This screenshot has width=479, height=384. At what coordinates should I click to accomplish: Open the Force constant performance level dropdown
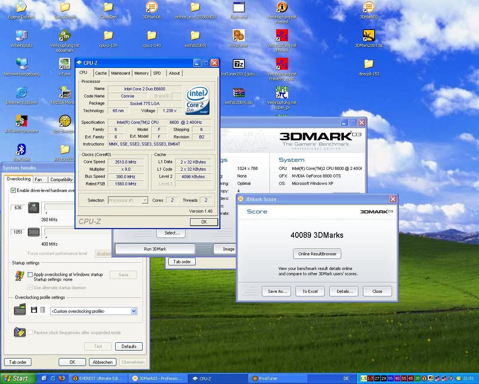click(104, 254)
